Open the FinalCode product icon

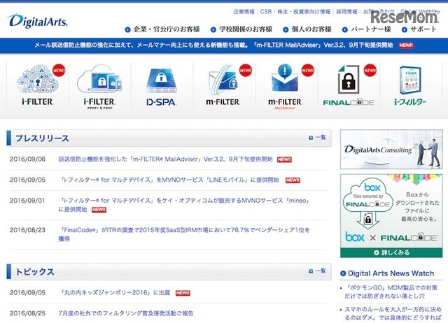coord(349,85)
